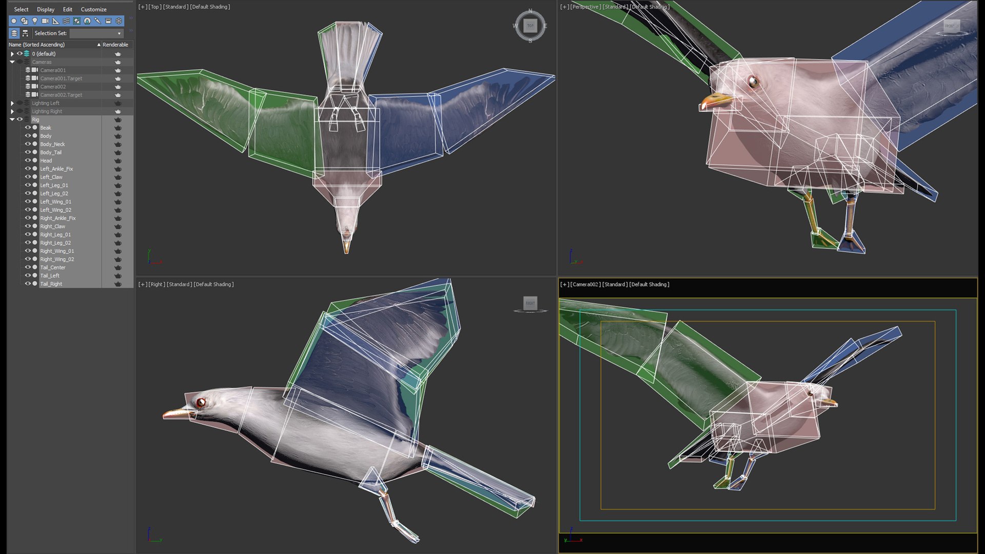Toggle the Display Helpers triangle-ruler filter

pos(56,21)
